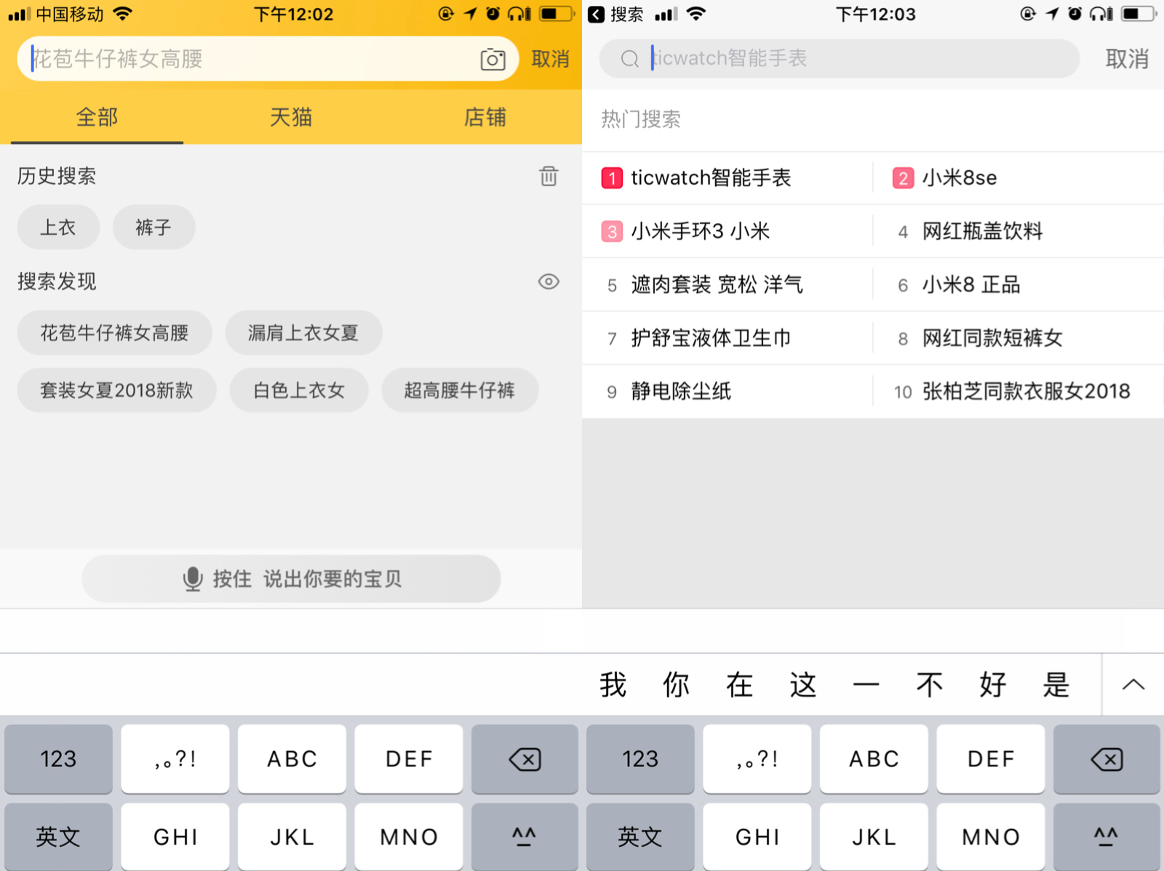1164x871 pixels.
Task: Expand the keyboard candidate word list
Action: point(1133,685)
